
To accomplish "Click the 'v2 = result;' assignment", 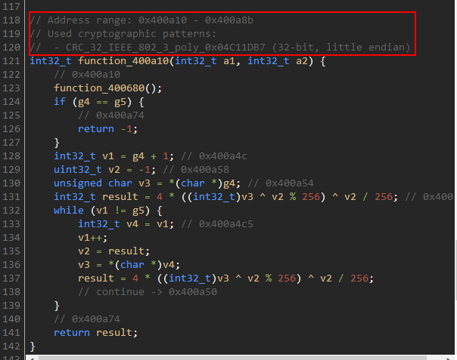I will [113, 251].
